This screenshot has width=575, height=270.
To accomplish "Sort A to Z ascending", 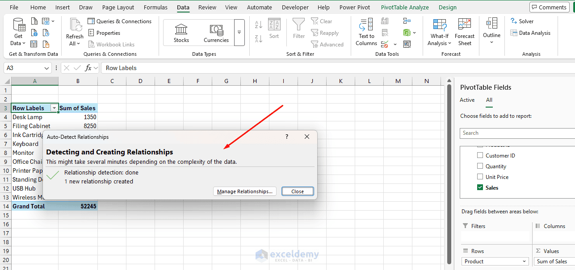I will [x=259, y=25].
